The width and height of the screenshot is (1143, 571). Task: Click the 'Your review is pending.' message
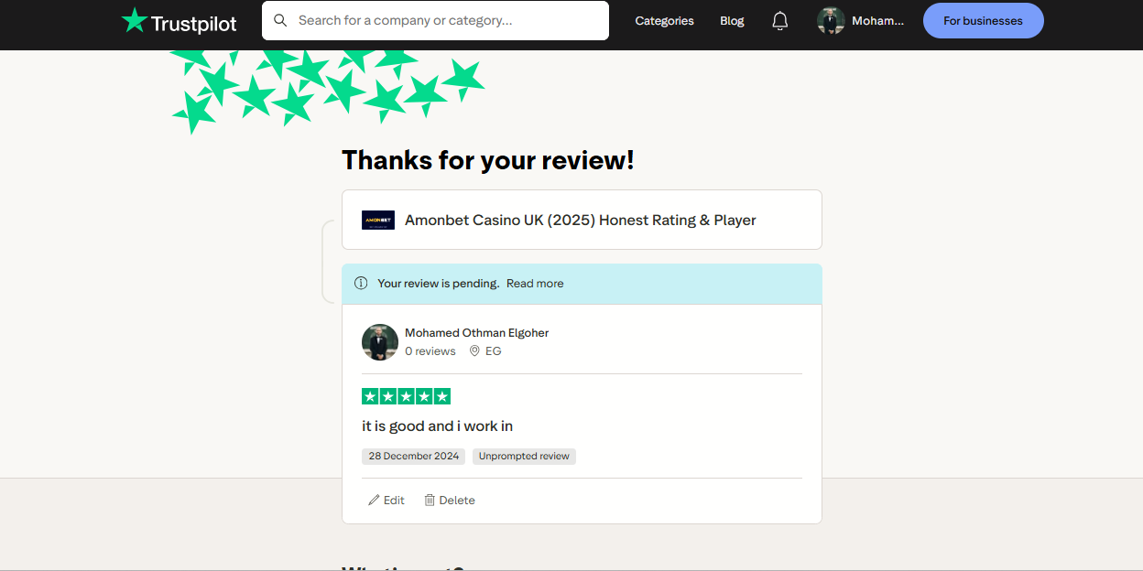439,284
